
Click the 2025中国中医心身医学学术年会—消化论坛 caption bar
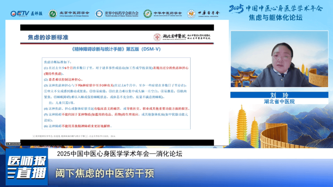pos(120,153)
